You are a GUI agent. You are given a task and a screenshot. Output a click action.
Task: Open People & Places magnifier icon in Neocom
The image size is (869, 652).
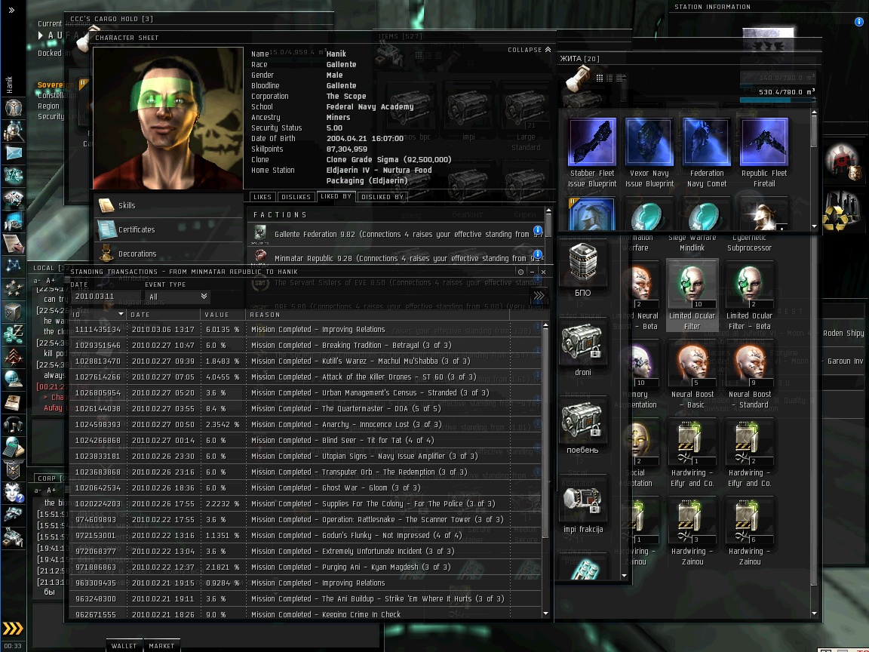click(14, 131)
